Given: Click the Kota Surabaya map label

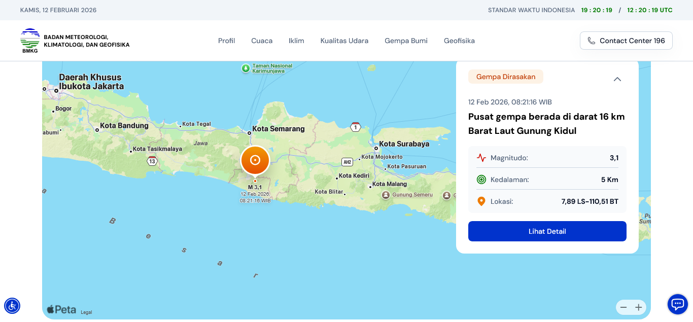Looking at the screenshot, I should click(404, 144).
